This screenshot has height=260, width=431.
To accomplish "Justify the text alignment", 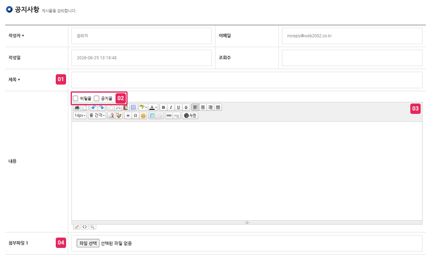I will [x=218, y=108].
